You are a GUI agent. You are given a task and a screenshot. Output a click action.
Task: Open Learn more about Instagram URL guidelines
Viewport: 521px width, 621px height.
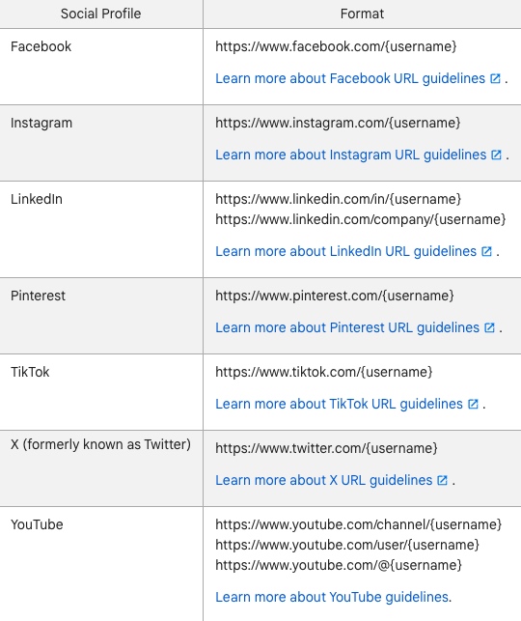pyautogui.click(x=351, y=155)
